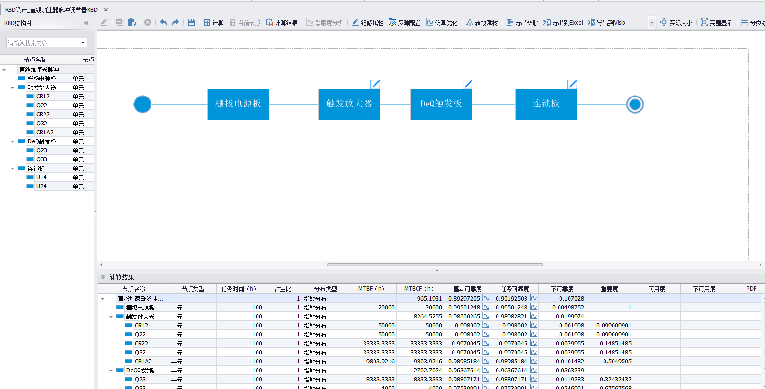The width and height of the screenshot is (765, 389).
Task: Open the search box dropdown arrow
Action: point(83,43)
